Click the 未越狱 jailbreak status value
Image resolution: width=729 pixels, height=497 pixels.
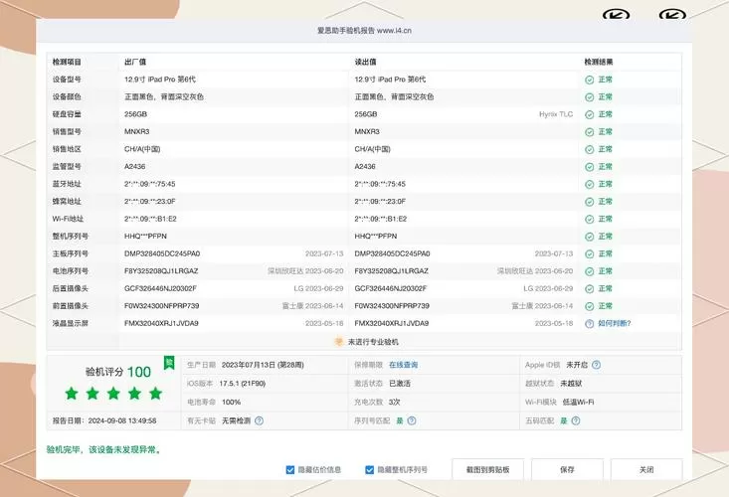click(x=571, y=384)
